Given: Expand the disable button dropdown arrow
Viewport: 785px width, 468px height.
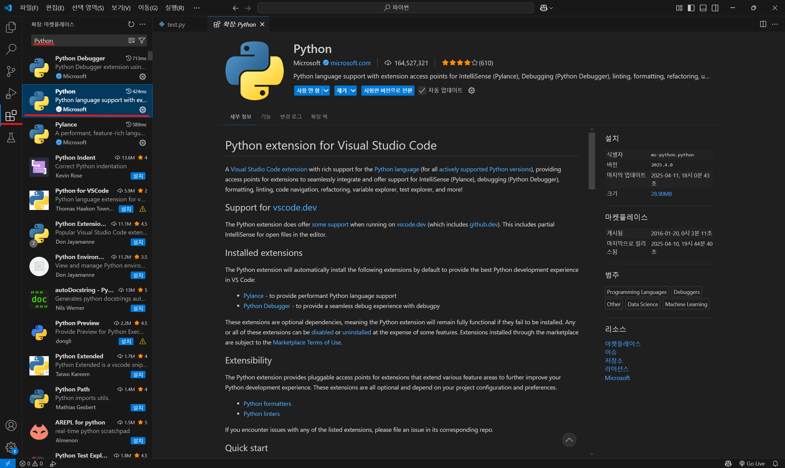Looking at the screenshot, I should click(x=326, y=91).
